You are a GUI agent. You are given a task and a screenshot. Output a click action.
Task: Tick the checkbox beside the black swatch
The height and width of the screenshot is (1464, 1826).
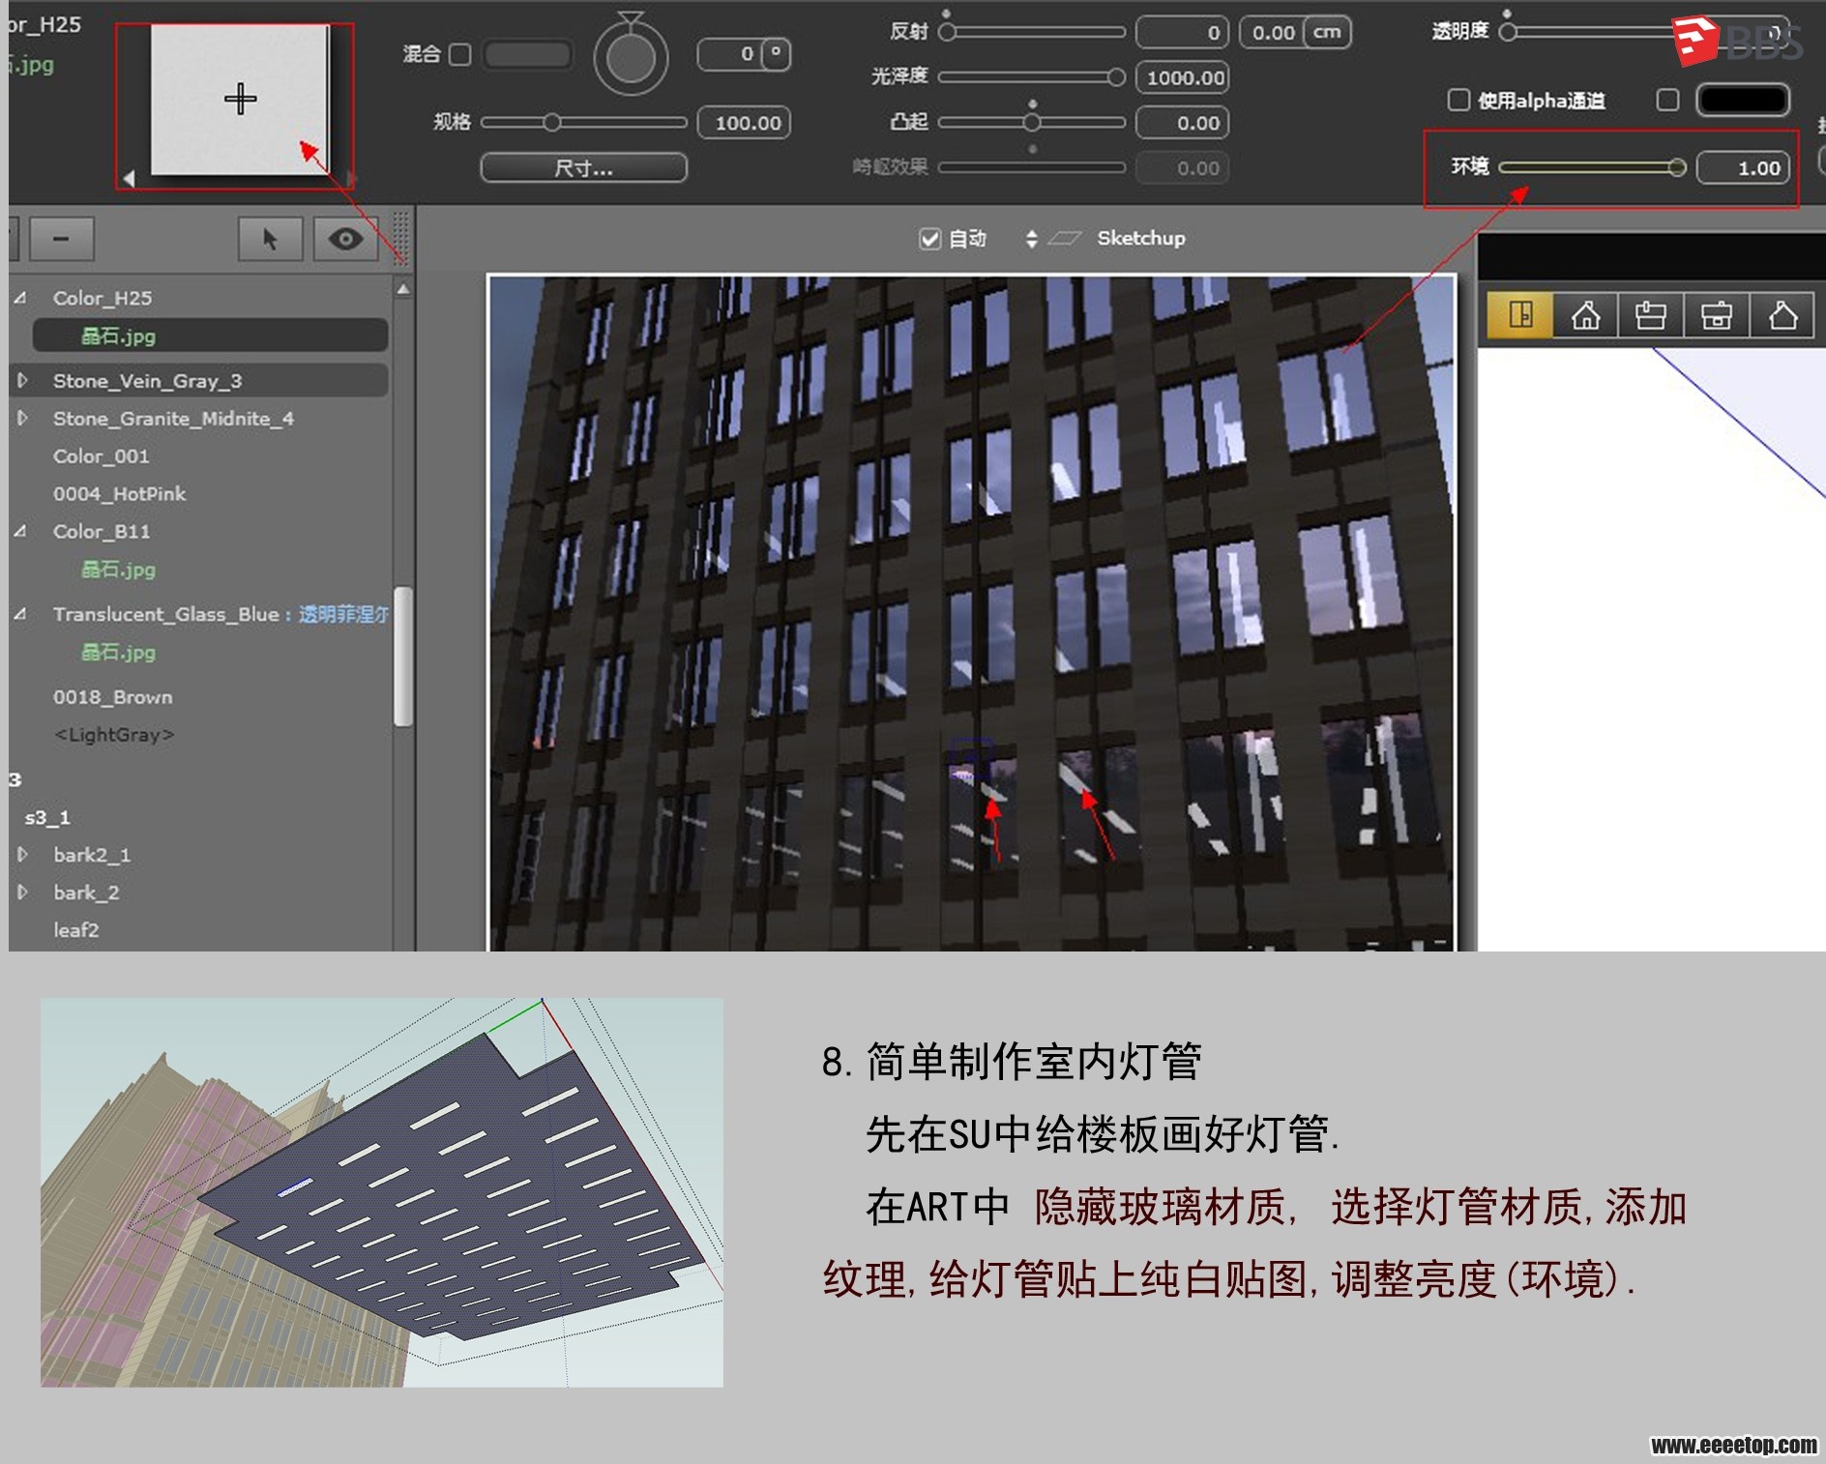(x=1667, y=100)
